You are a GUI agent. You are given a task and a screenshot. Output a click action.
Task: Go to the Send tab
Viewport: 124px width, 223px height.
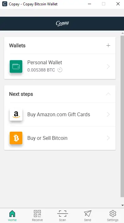click(x=88, y=216)
